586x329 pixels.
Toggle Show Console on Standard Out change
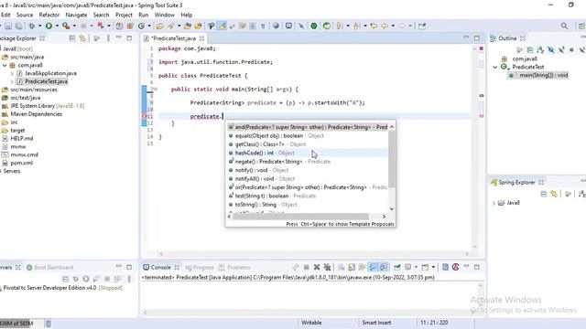[x=373, y=267]
